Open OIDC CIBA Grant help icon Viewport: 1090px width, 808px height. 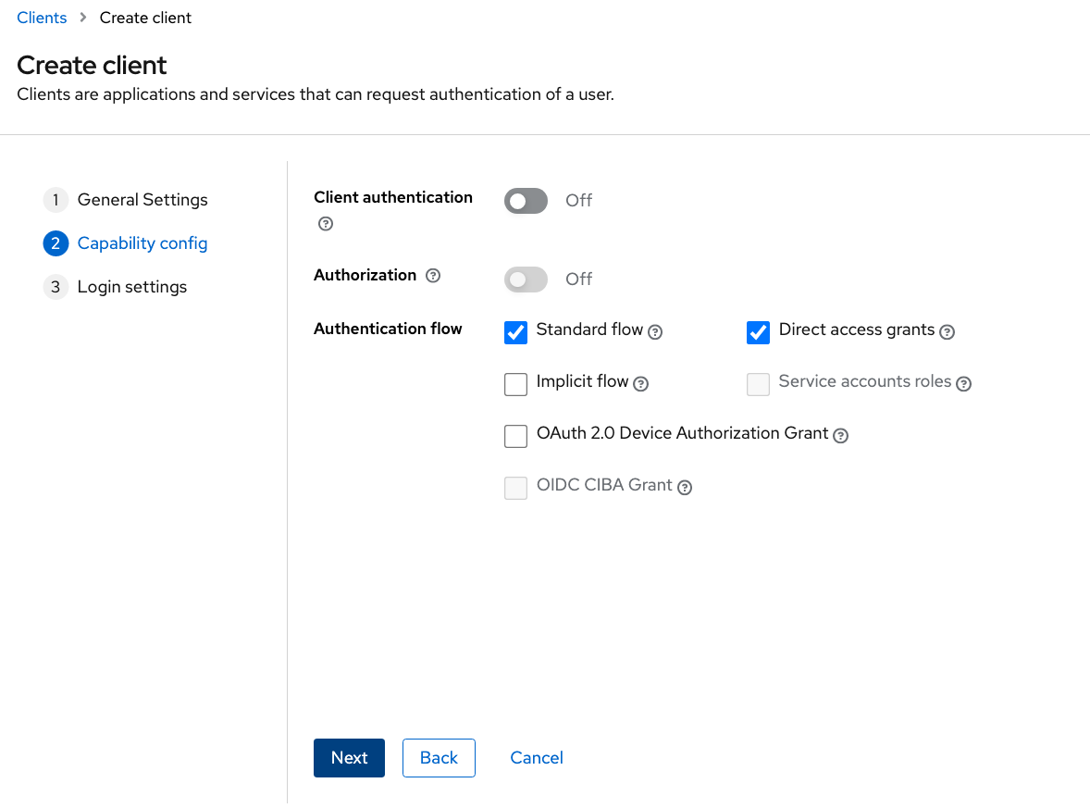tap(685, 488)
